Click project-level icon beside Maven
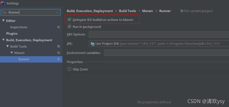The image size is (229, 107). 58,53
